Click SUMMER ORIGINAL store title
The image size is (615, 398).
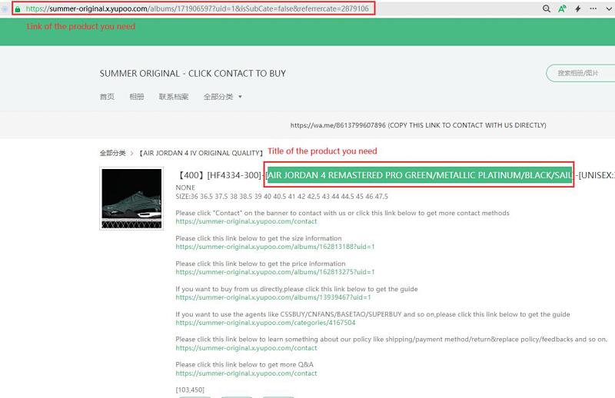(x=193, y=73)
